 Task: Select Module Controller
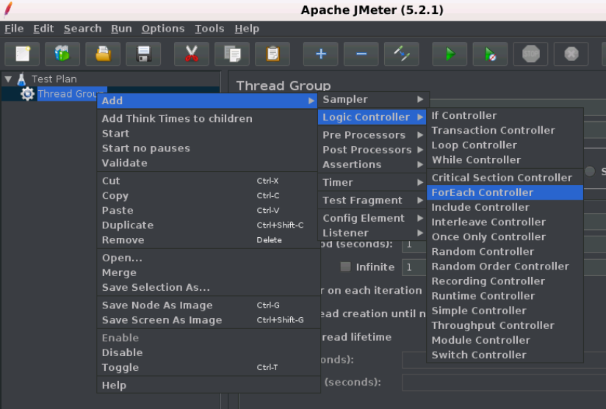click(x=505, y=340)
